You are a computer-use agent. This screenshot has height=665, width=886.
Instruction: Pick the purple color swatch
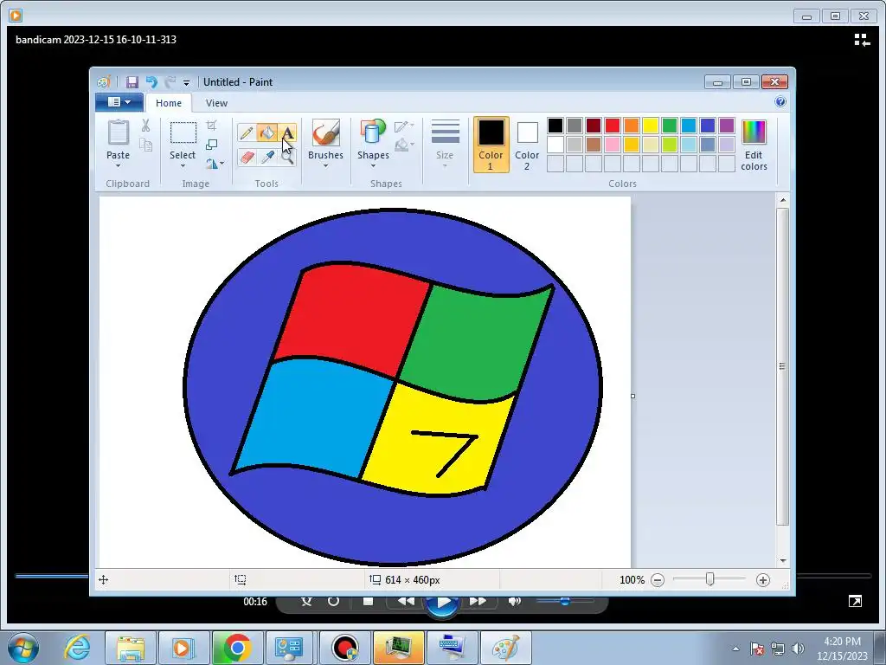pyautogui.click(x=727, y=126)
